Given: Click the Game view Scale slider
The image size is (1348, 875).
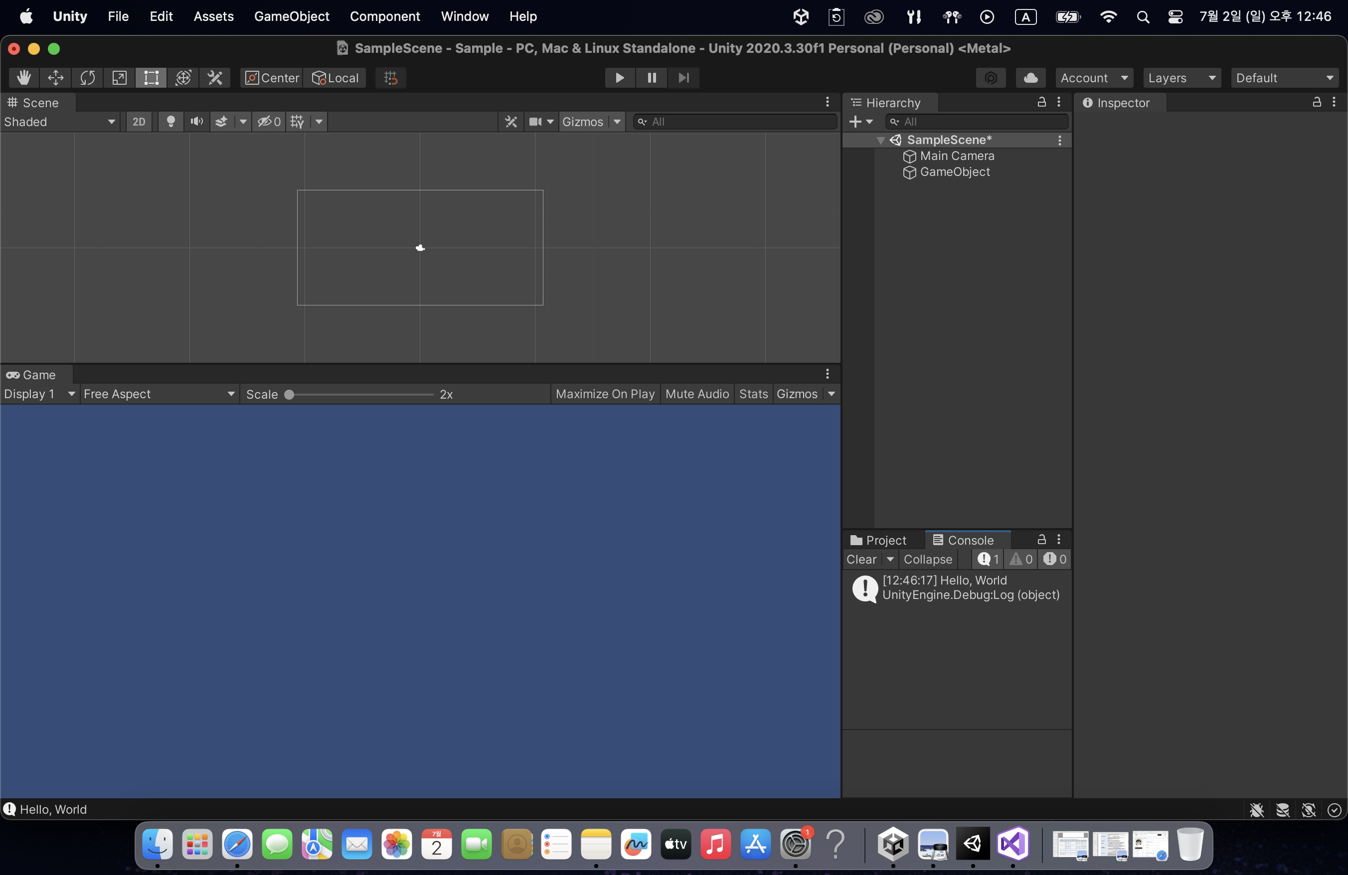Looking at the screenshot, I should tap(360, 395).
